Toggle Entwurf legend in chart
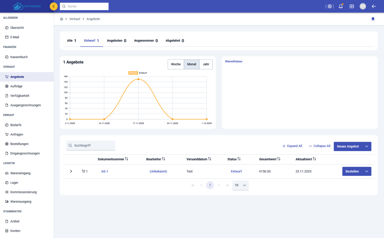This screenshot has width=384, height=238. 133,73
